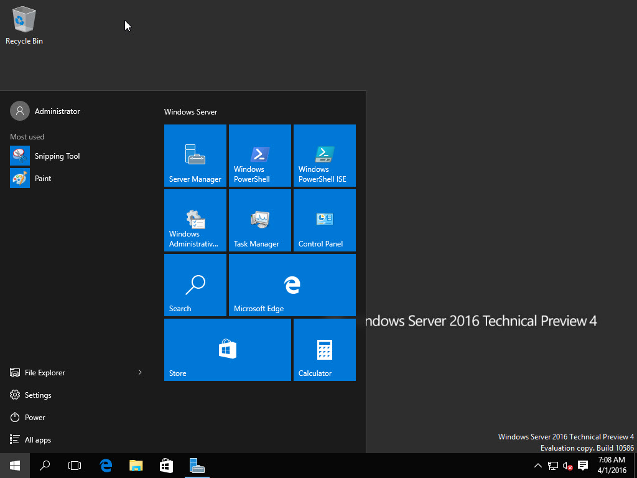Click the muted volume tray icon
Image resolution: width=637 pixels, height=478 pixels.
[x=567, y=466]
